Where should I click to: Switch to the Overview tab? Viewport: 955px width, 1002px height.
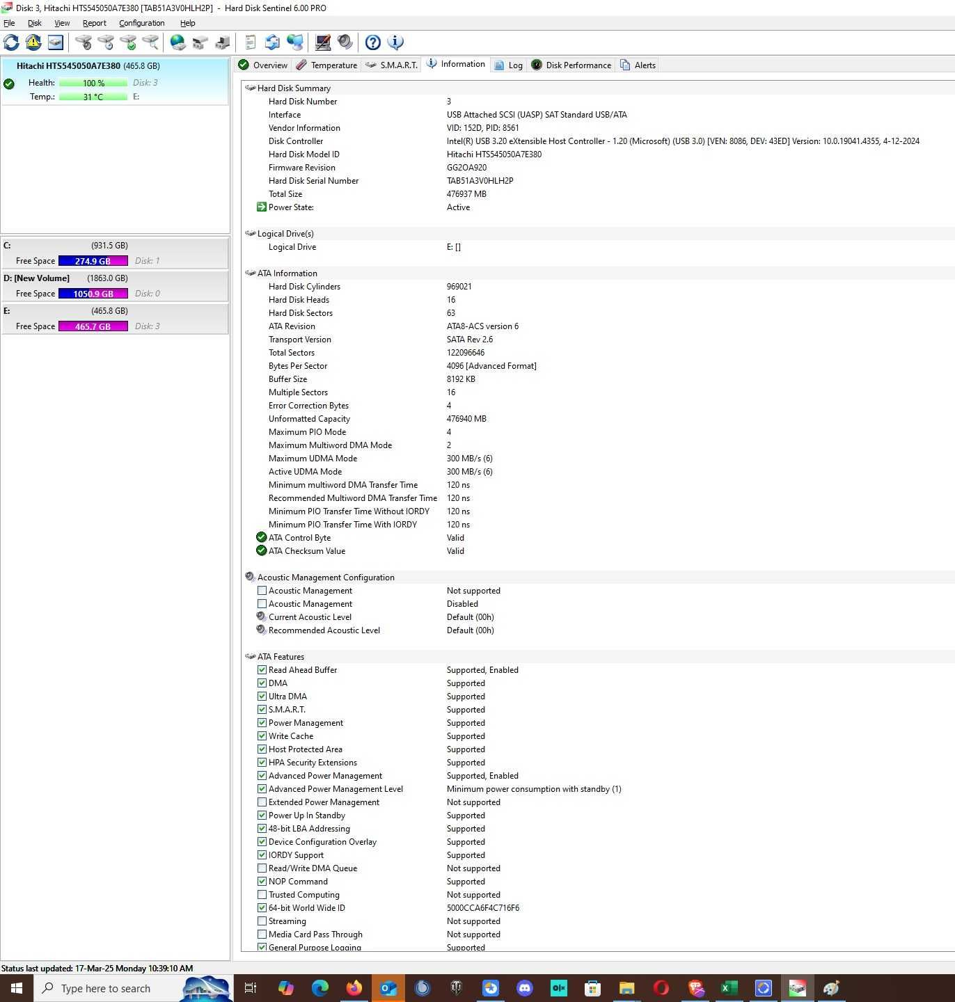click(262, 65)
